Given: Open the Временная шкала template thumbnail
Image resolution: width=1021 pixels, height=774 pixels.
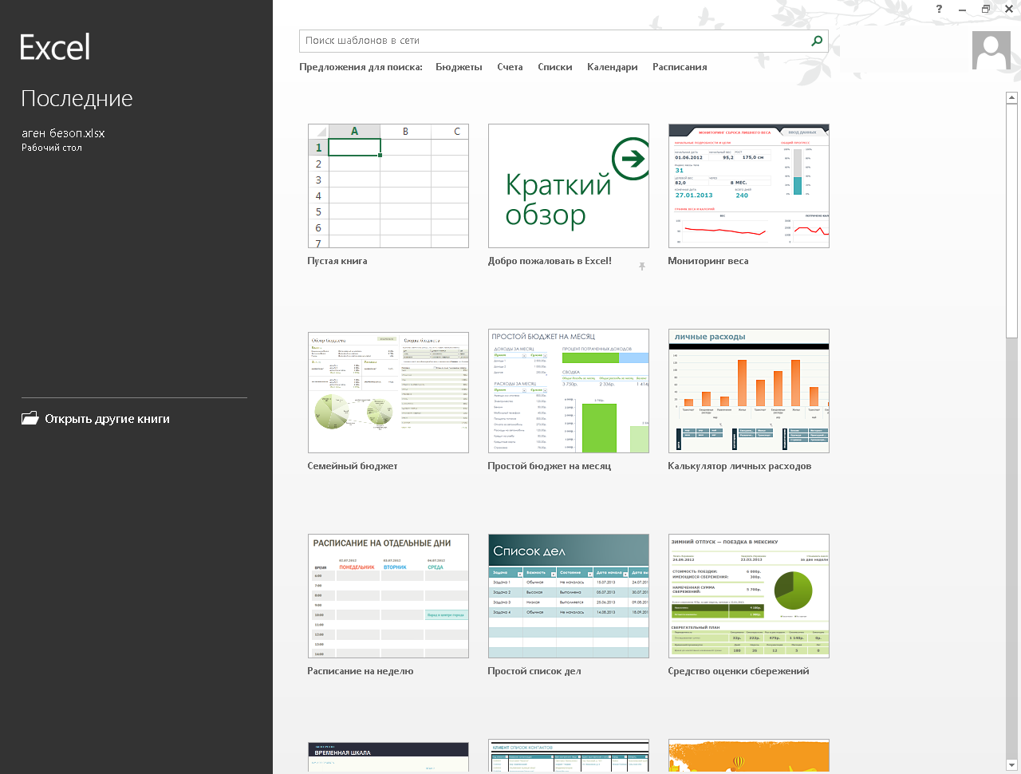Looking at the screenshot, I should tap(388, 756).
